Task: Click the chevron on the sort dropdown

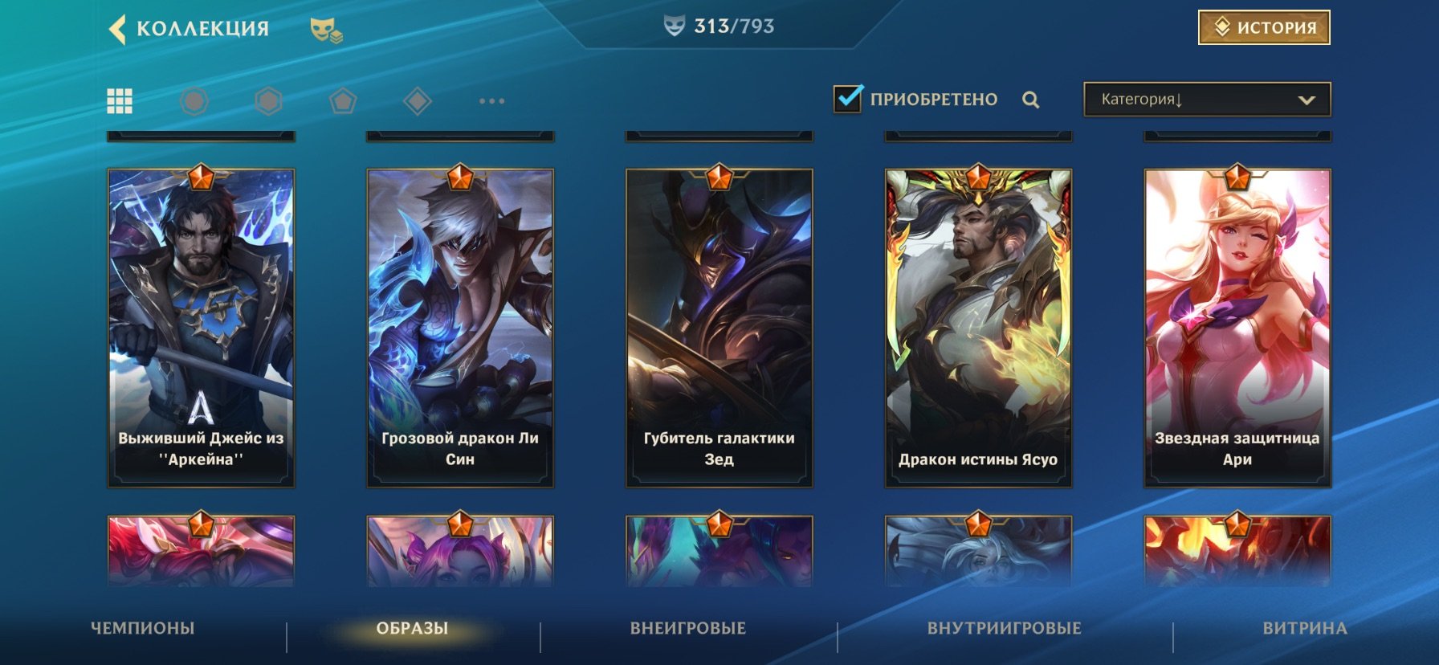Action: coord(1307,100)
